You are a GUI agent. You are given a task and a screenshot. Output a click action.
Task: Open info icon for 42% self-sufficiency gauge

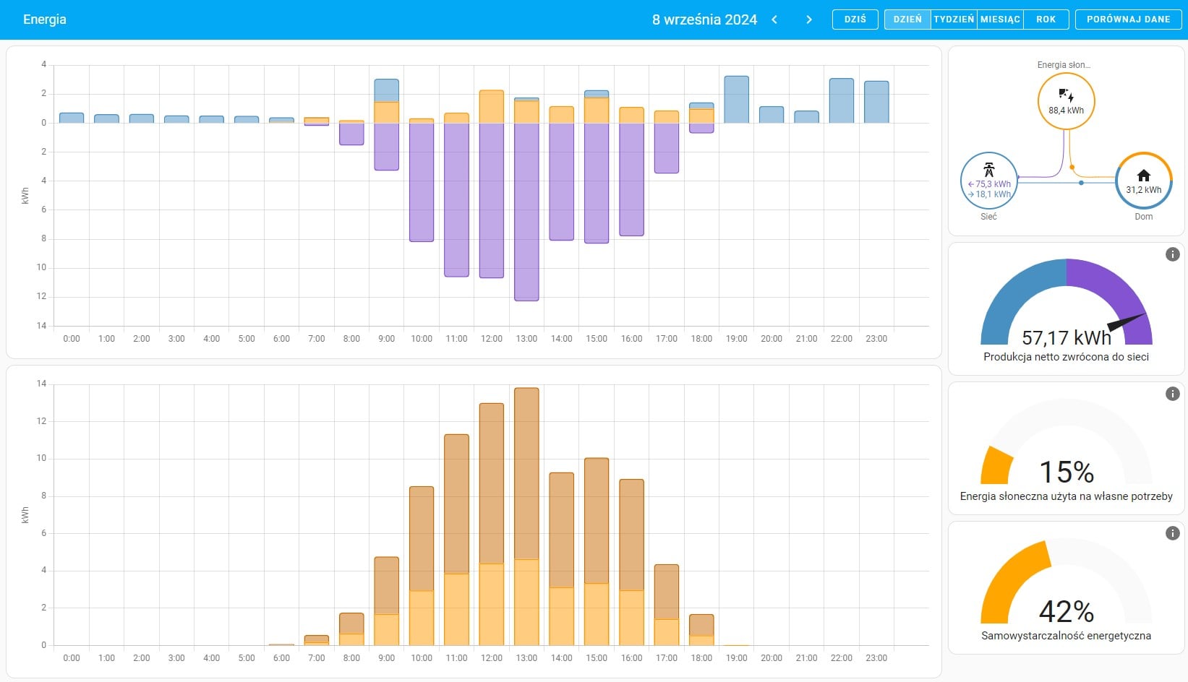click(x=1172, y=533)
